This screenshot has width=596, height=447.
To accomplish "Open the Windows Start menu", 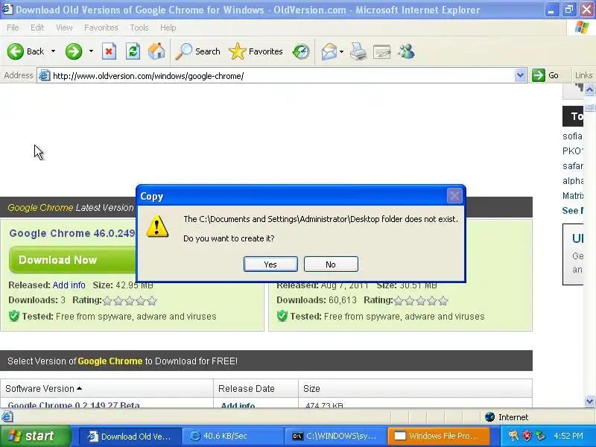I will (x=35, y=436).
